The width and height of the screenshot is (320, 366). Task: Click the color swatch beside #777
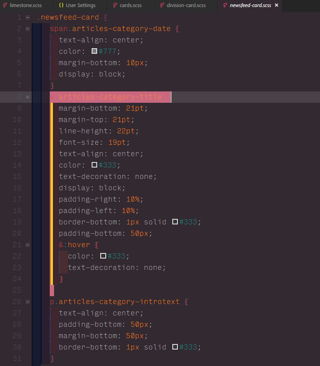click(94, 51)
